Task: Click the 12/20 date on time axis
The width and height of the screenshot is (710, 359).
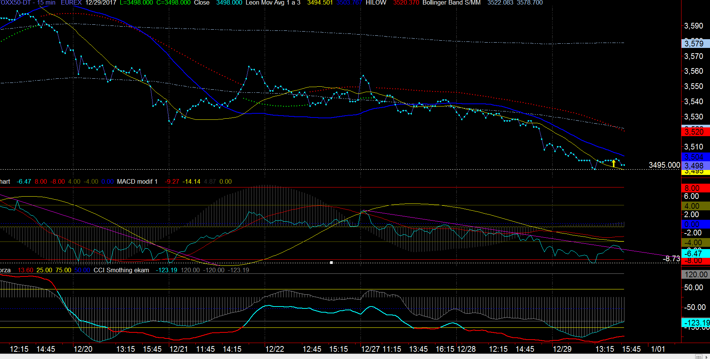Action: [x=83, y=349]
